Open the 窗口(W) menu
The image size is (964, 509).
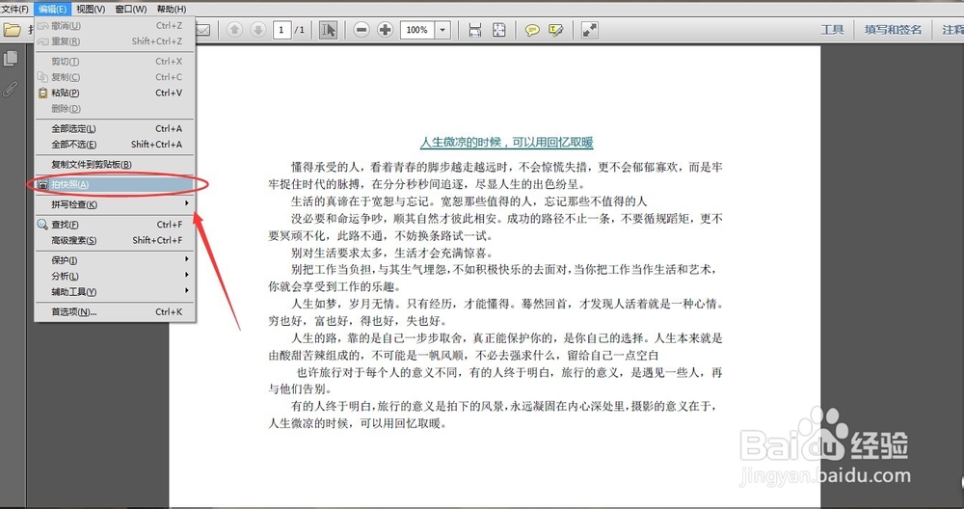click(x=131, y=10)
